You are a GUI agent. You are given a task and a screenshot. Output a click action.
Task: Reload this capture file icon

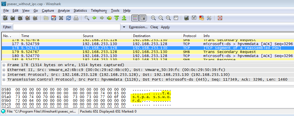pos(69,18)
